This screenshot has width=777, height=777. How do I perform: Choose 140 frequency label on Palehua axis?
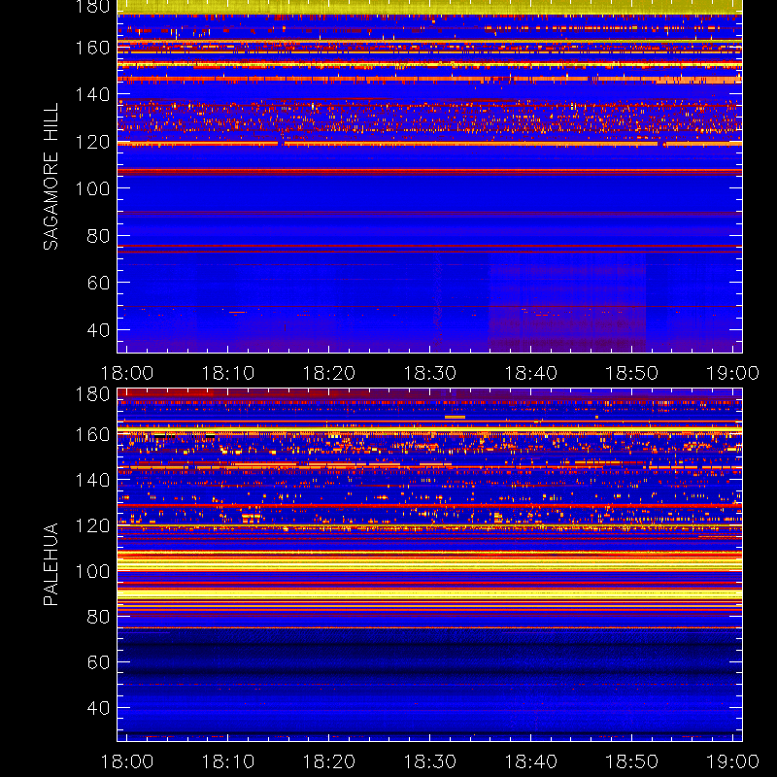[x=92, y=480]
